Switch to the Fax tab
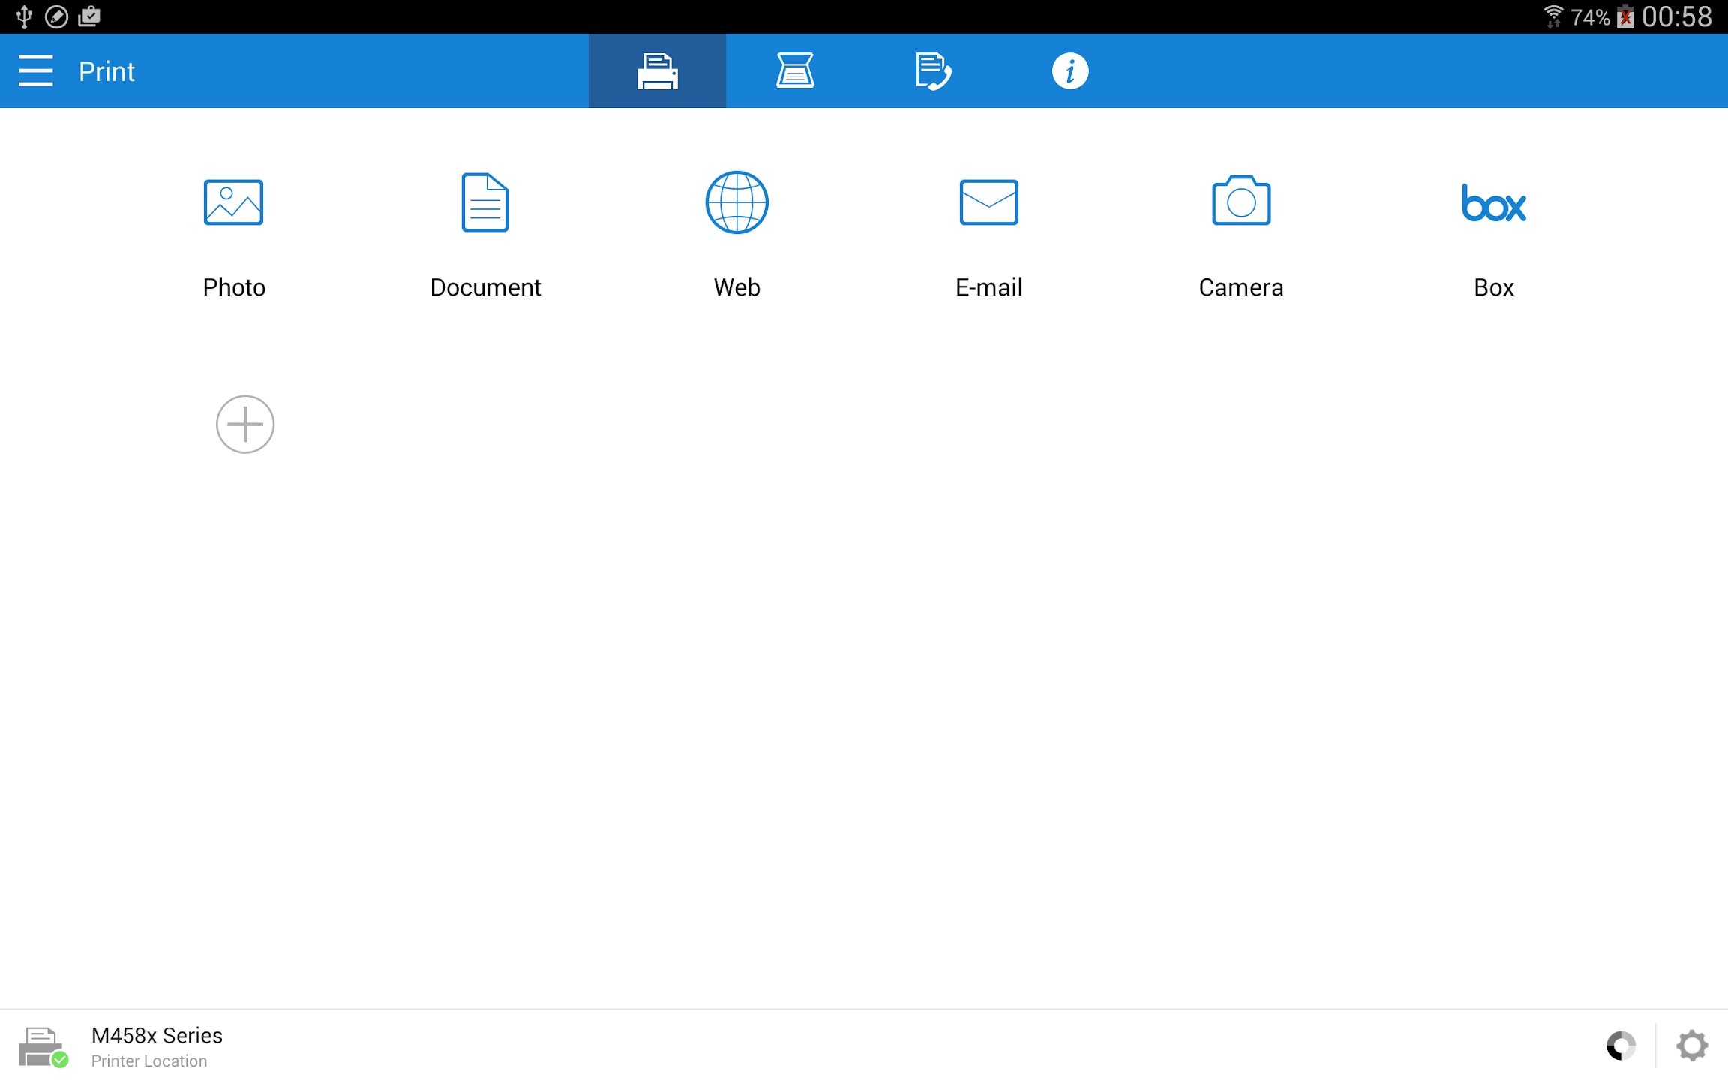Screen dimensions: 1728x1080 coord(932,71)
